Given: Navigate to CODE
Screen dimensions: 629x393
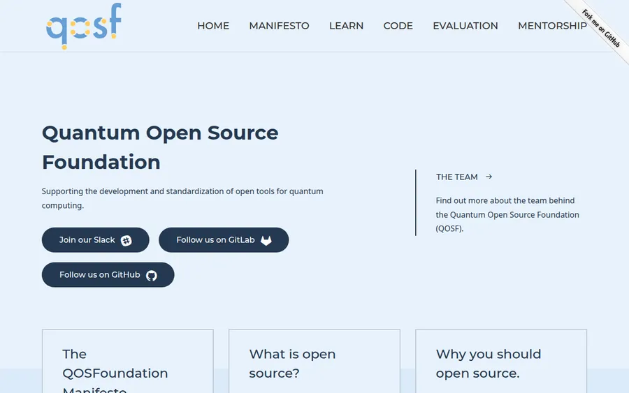Looking at the screenshot, I should (x=398, y=26).
